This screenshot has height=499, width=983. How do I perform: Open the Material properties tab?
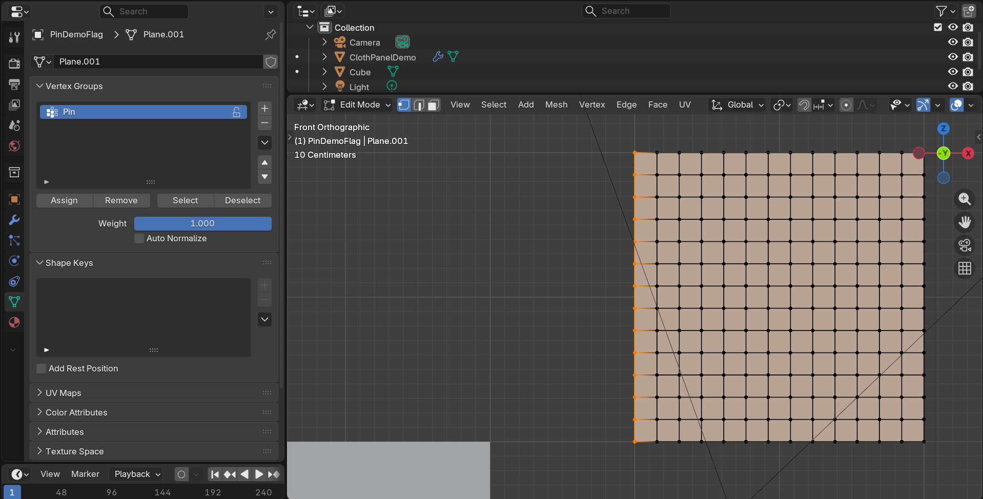coord(14,322)
